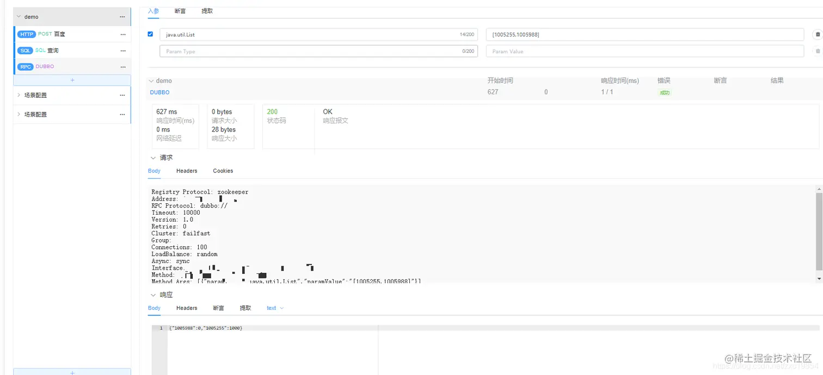
Task: Expand the first 场景配置 item
Action: pyautogui.click(x=19, y=95)
